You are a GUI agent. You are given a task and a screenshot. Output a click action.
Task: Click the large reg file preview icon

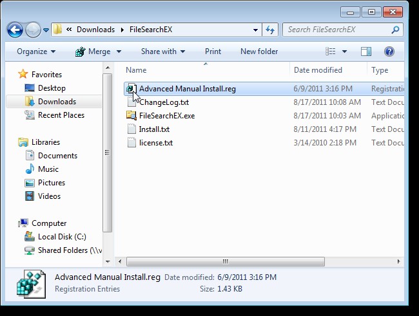click(x=32, y=284)
